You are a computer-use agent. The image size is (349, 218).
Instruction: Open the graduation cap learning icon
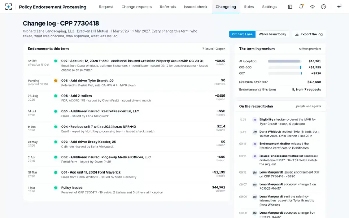312,7
